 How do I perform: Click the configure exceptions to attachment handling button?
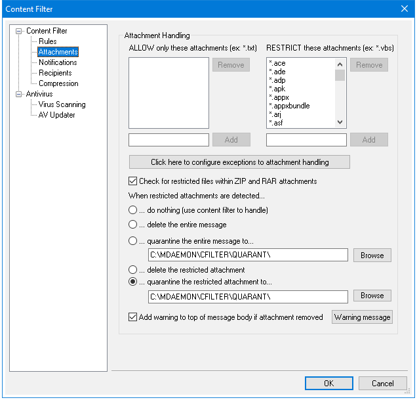pyautogui.click(x=239, y=162)
